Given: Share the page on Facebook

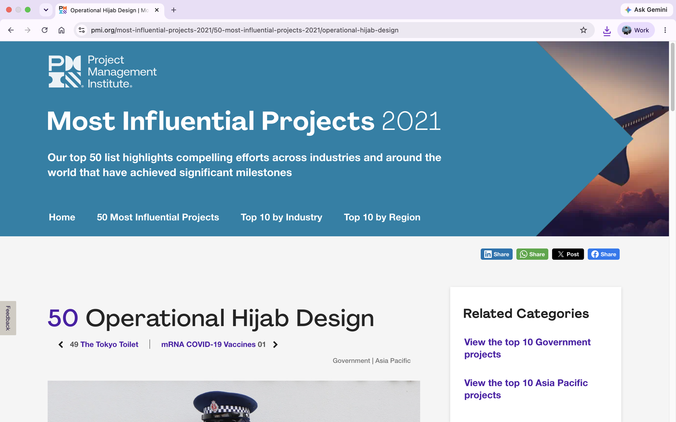Looking at the screenshot, I should tap(603, 254).
